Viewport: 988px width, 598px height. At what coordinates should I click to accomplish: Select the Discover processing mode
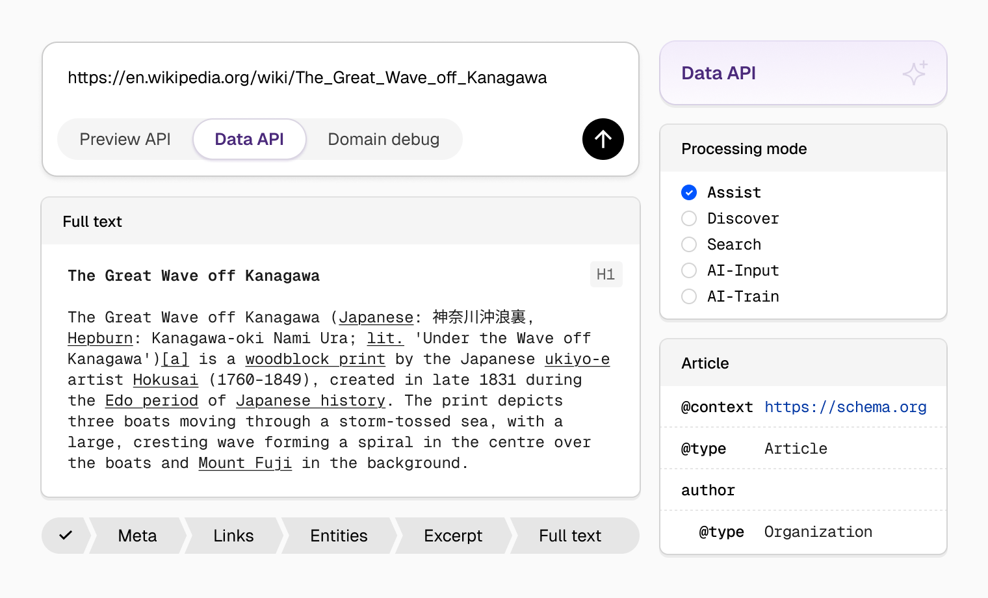point(689,218)
